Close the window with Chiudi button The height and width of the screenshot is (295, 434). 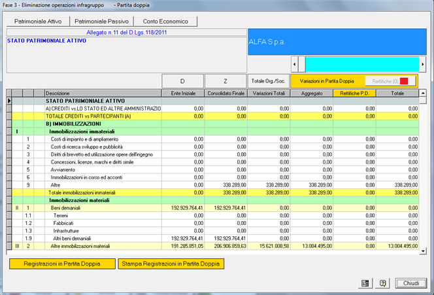[x=410, y=283]
